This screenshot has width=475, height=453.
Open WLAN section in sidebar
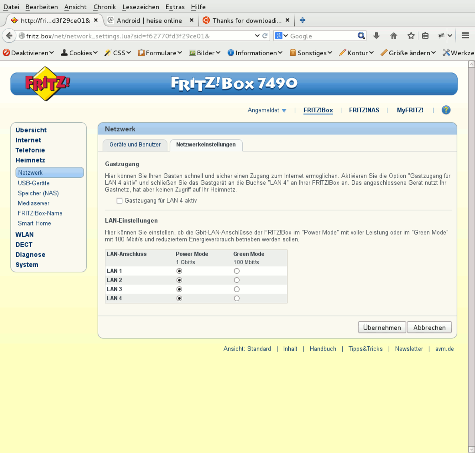(x=24, y=234)
